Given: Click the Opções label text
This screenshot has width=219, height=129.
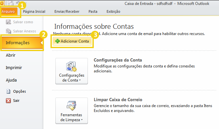Looking at the screenshot, I should 19,91.
